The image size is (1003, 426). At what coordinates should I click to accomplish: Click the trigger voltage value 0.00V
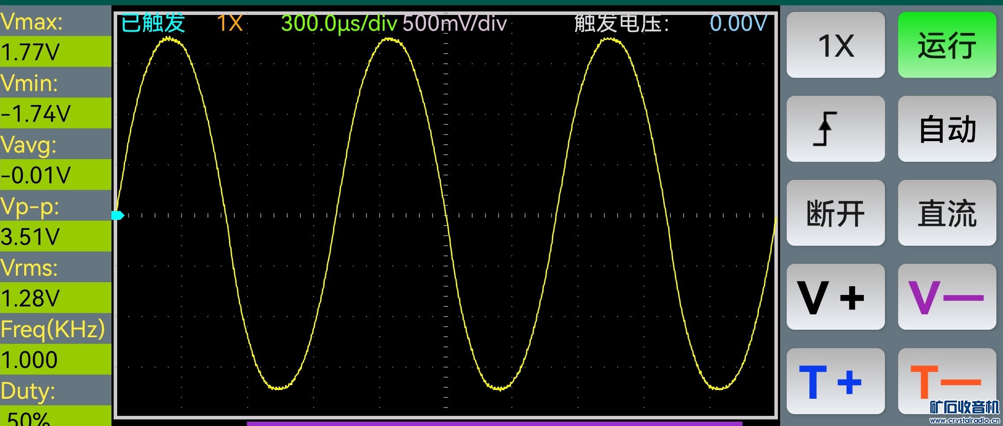(738, 23)
